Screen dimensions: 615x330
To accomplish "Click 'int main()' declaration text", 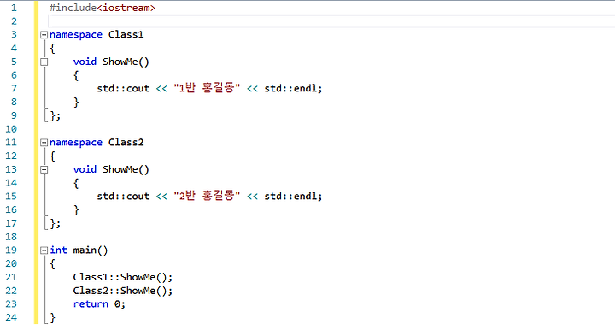I will click(x=79, y=250).
